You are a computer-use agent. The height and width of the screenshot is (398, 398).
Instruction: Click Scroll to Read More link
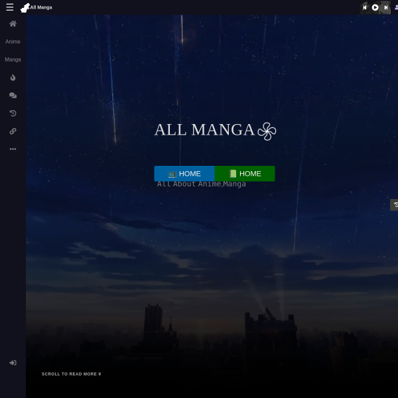72,374
